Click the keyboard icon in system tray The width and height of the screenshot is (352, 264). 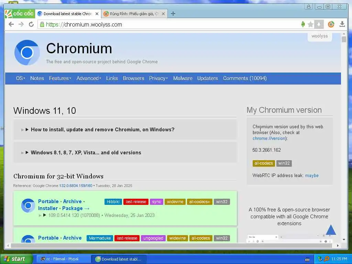(x=307, y=260)
